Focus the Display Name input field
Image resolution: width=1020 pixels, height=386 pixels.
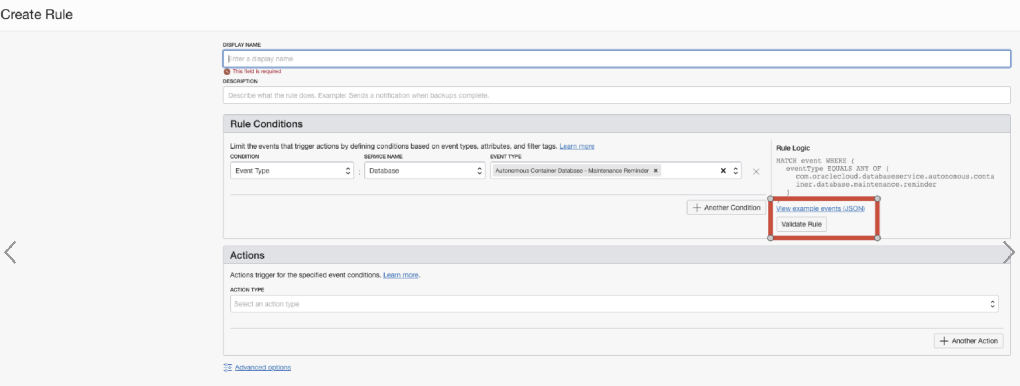pyautogui.click(x=616, y=59)
